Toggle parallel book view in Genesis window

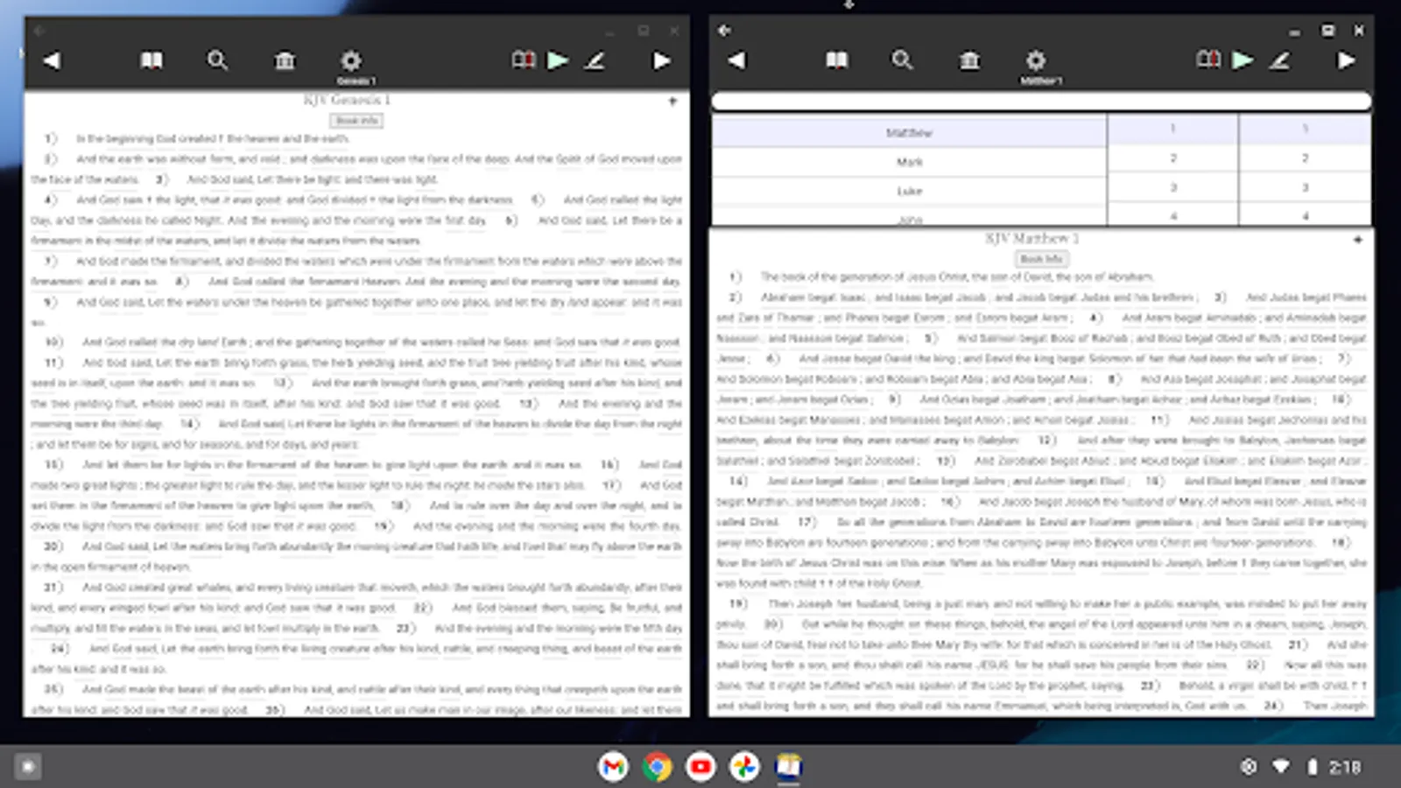(524, 60)
